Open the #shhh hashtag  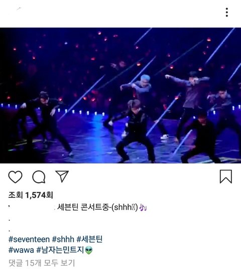pyautogui.click(x=63, y=239)
